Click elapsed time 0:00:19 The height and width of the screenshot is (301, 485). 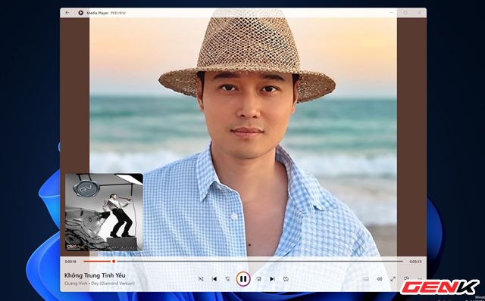tap(70, 262)
